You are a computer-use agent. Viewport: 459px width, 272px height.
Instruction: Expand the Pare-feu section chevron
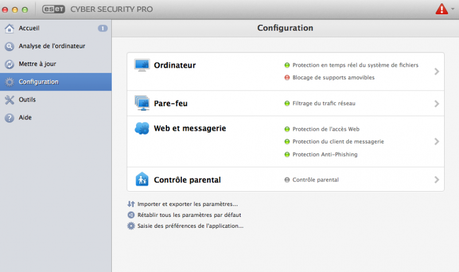(437, 104)
